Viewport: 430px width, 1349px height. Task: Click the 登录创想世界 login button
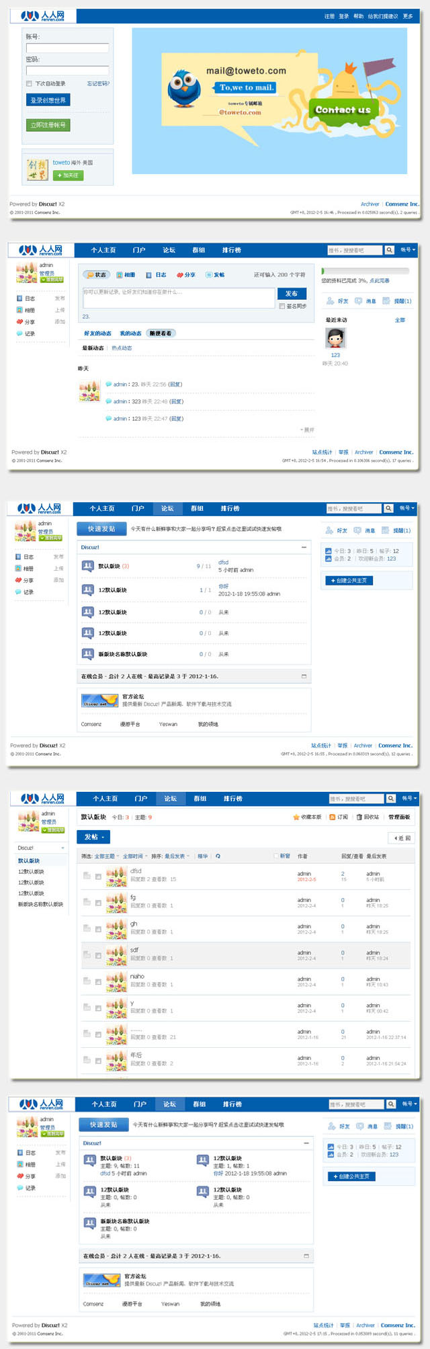(48, 100)
